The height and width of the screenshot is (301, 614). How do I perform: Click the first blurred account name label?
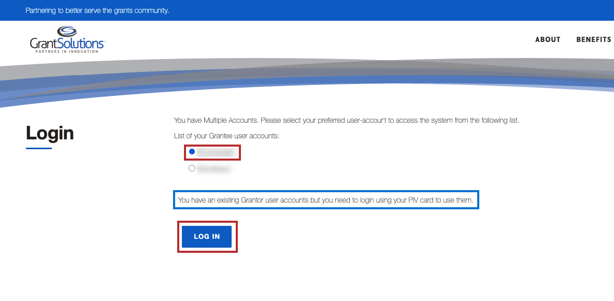click(x=216, y=152)
